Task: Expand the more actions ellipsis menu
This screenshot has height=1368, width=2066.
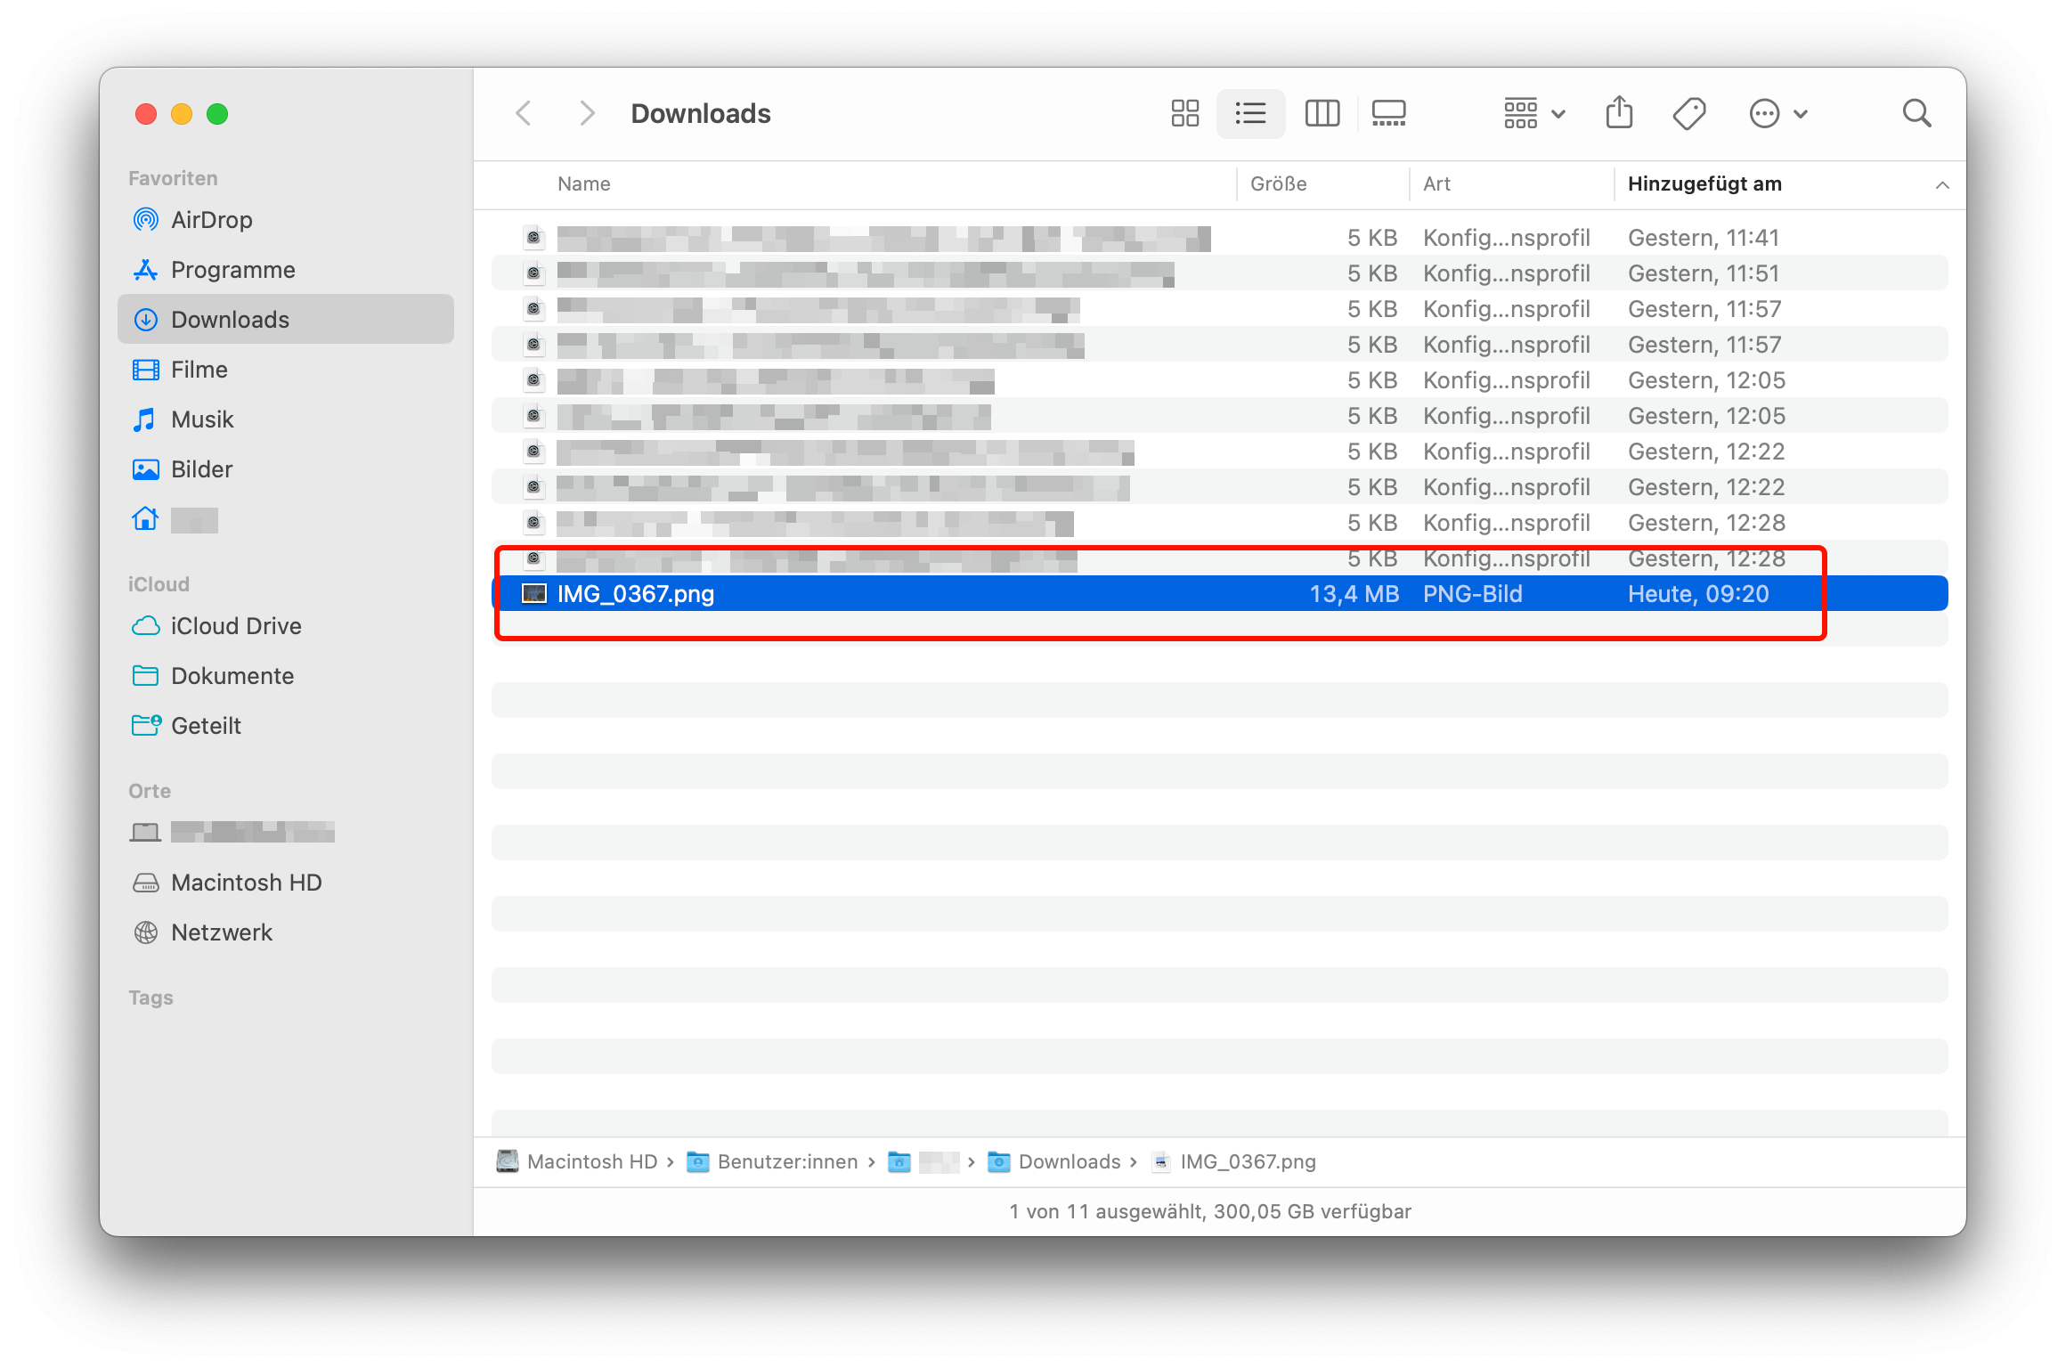Action: tap(1777, 113)
